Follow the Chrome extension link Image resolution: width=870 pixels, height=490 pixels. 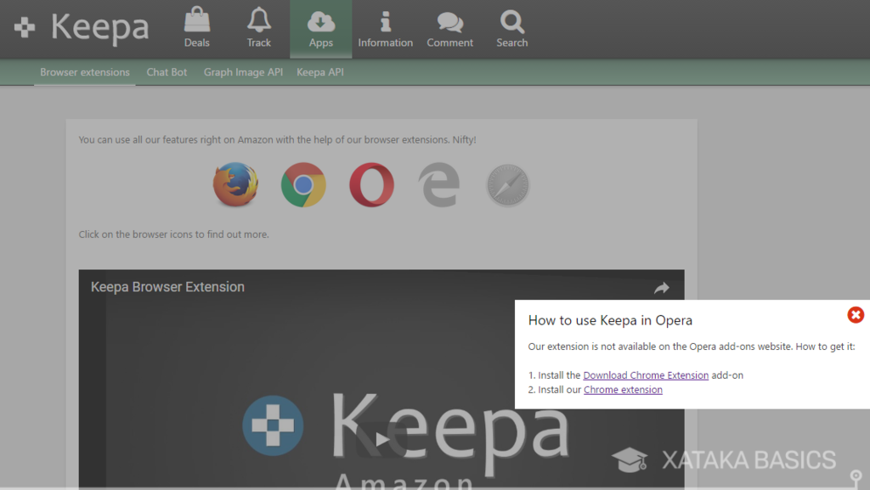click(623, 390)
